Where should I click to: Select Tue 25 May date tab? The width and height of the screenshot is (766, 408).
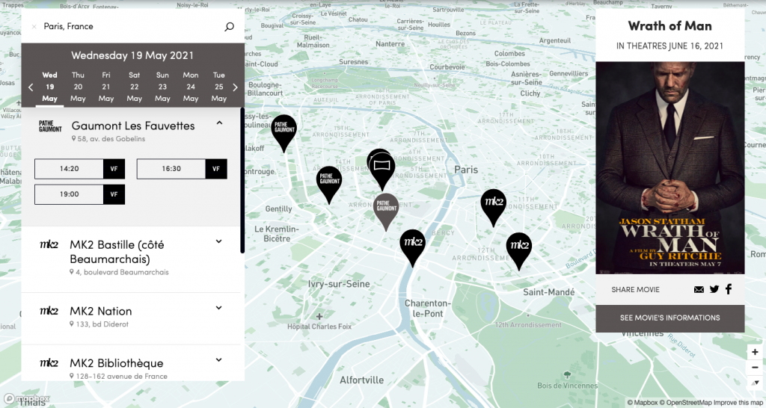219,87
